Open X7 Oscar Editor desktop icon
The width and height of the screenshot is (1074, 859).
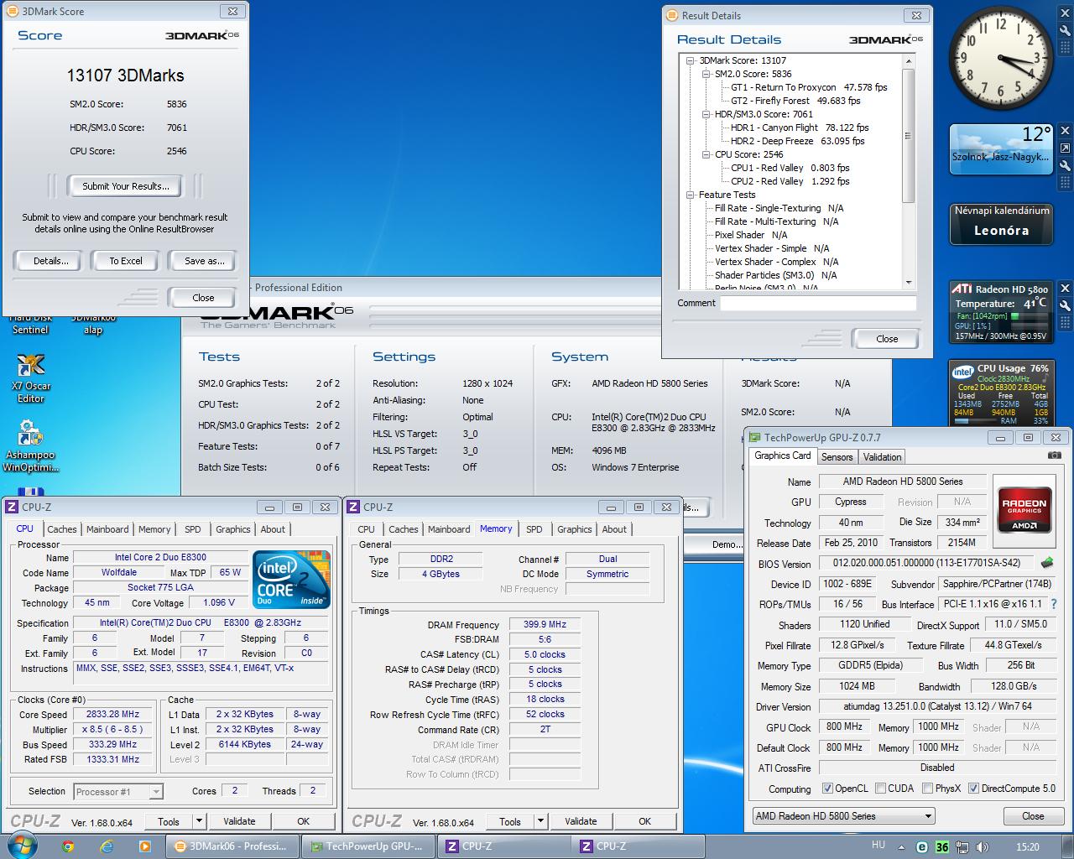click(x=31, y=378)
